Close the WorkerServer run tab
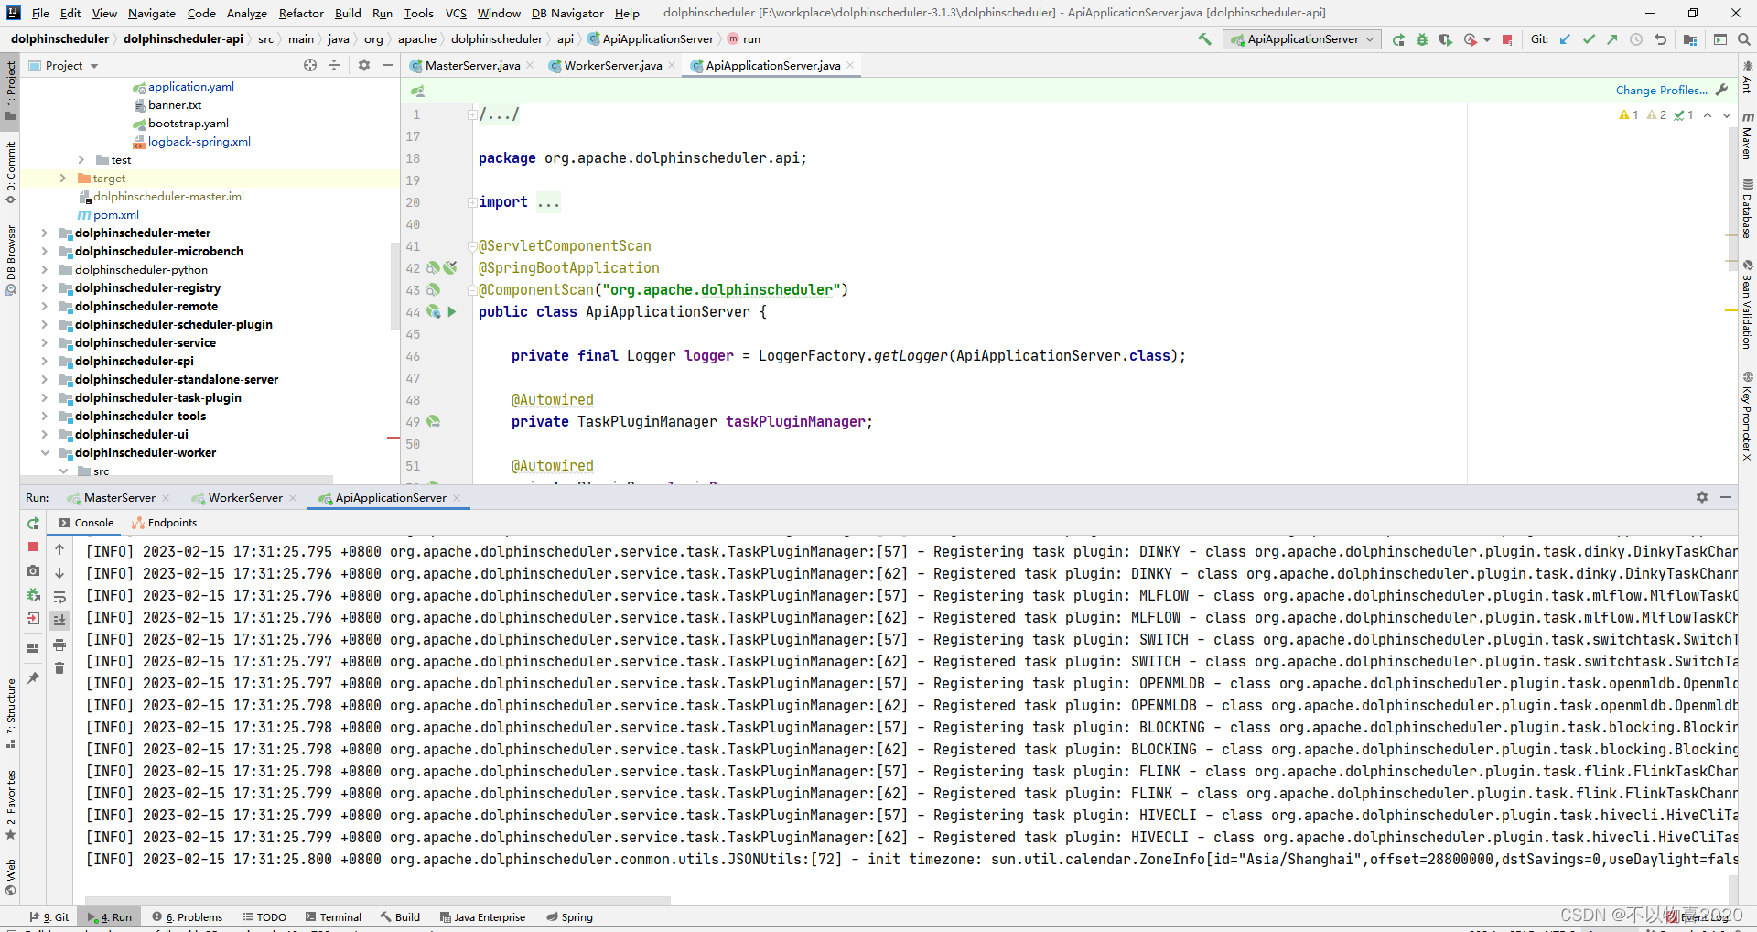1757x932 pixels. tap(293, 498)
